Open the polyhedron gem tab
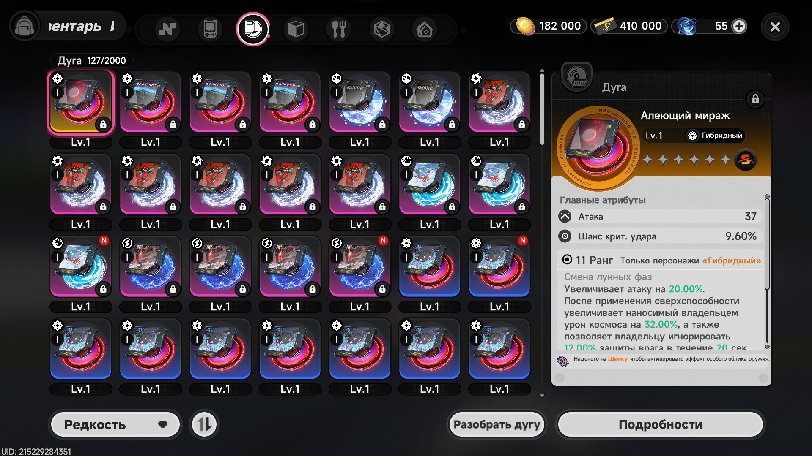Screen dimensions: 812x456 click(x=381, y=29)
